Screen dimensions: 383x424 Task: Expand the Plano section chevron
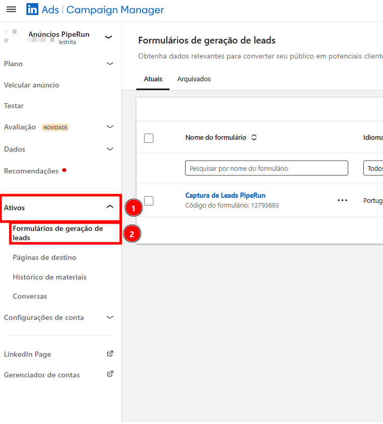tap(109, 64)
